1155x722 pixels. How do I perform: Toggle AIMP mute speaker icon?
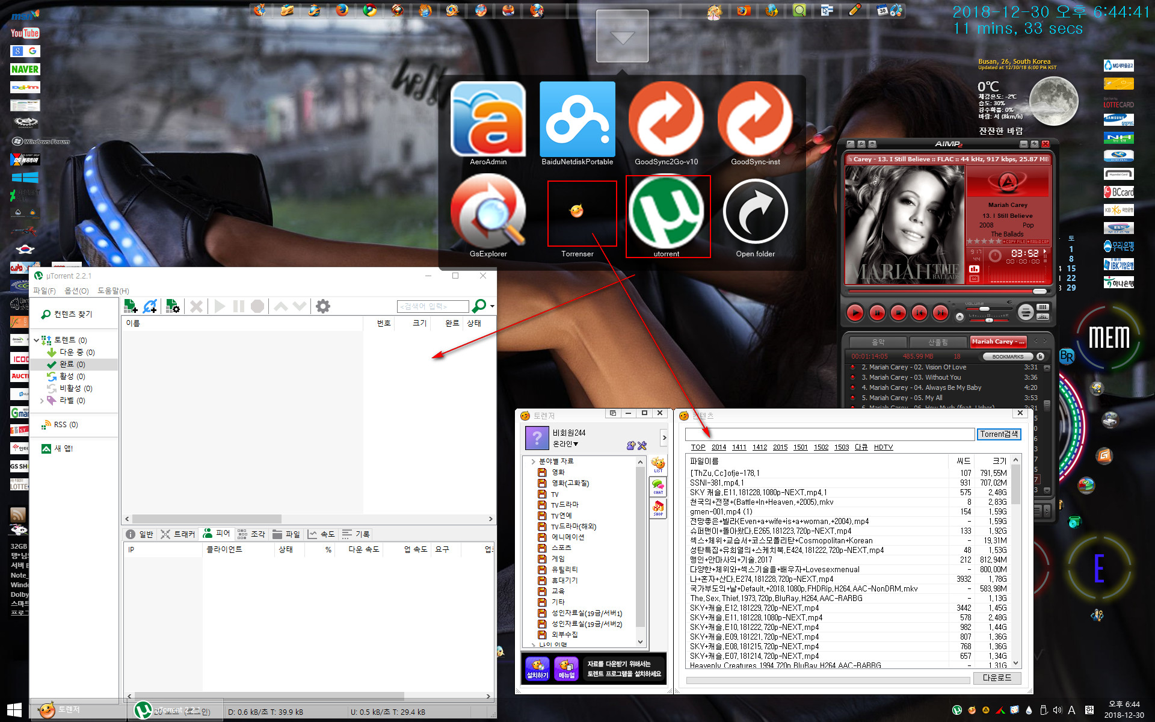coord(1009,303)
